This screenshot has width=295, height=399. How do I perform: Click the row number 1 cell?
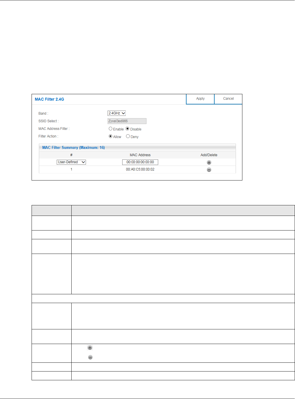pyautogui.click(x=71, y=169)
